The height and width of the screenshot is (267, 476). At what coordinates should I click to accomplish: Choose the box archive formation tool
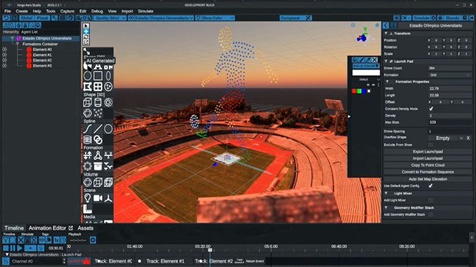[x=98, y=166]
